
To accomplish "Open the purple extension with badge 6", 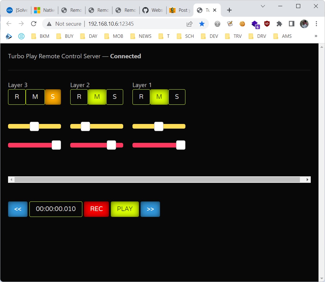I will click(x=255, y=24).
